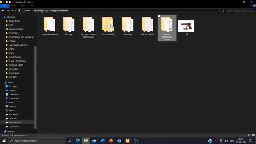Go back with the back arrow

[3, 11]
